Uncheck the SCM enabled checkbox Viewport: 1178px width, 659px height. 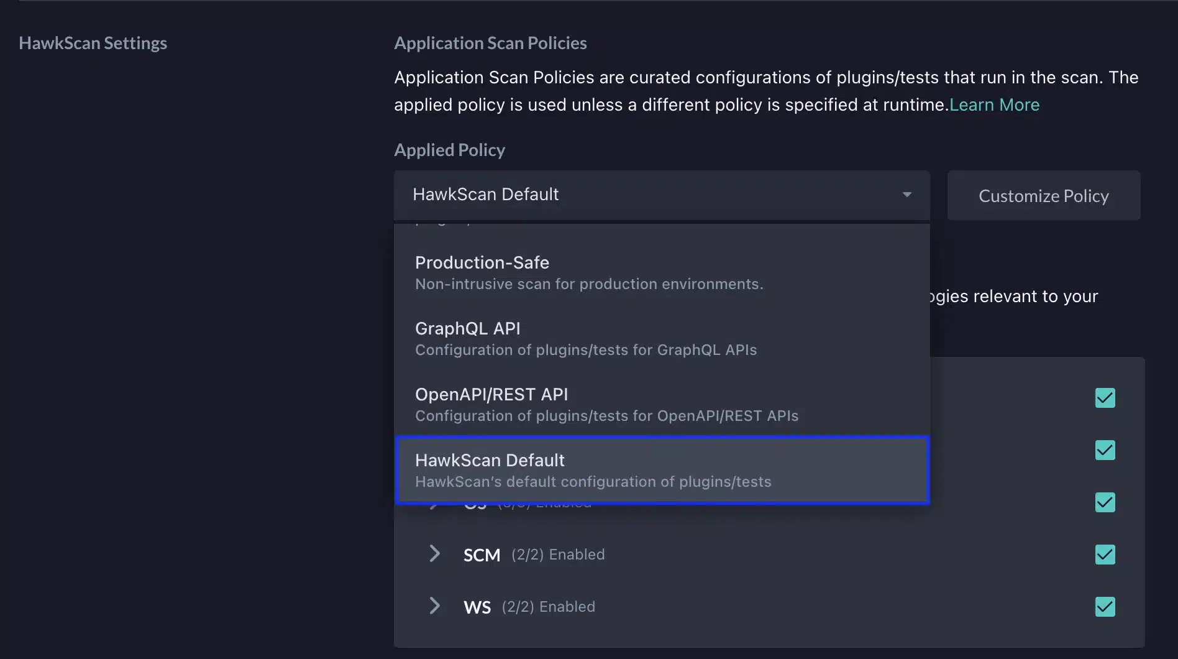pyautogui.click(x=1105, y=554)
